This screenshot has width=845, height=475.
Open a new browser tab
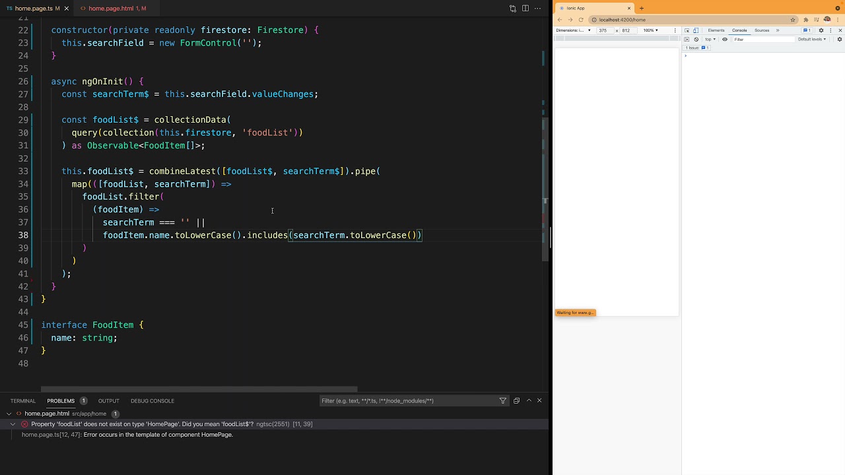pos(642,8)
